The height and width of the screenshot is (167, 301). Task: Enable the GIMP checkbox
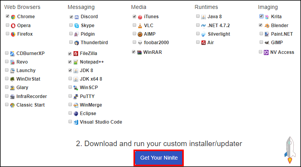point(262,42)
